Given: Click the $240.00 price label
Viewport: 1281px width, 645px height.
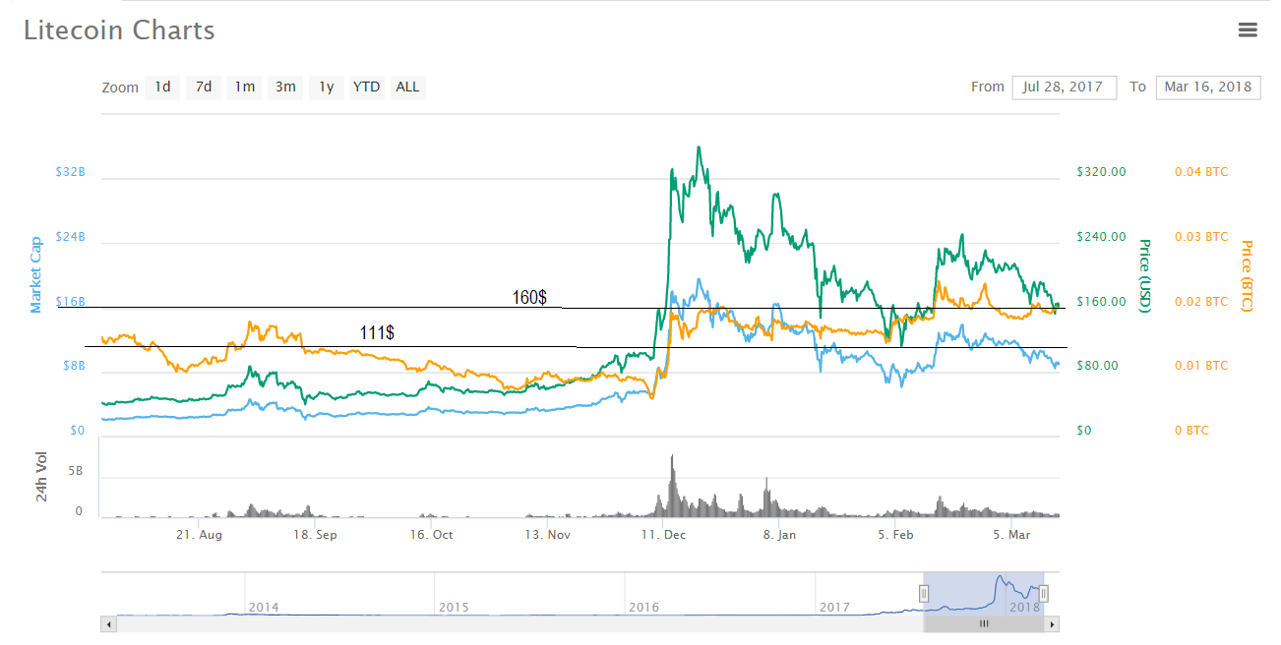Looking at the screenshot, I should [x=1101, y=237].
